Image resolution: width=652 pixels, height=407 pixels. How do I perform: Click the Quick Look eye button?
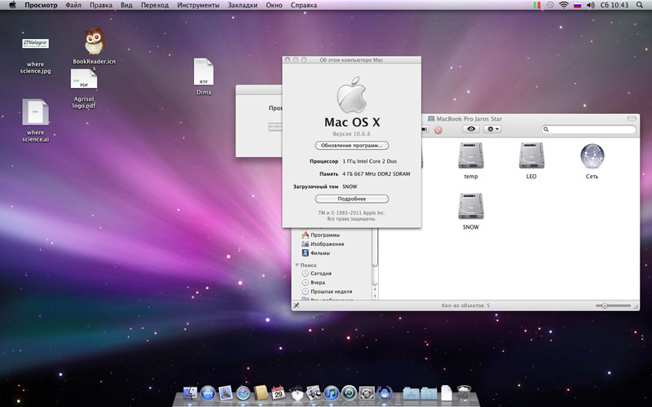point(471,129)
